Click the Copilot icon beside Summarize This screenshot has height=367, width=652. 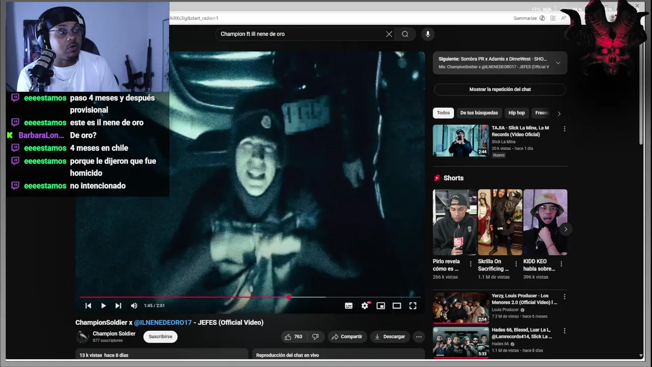[542, 18]
